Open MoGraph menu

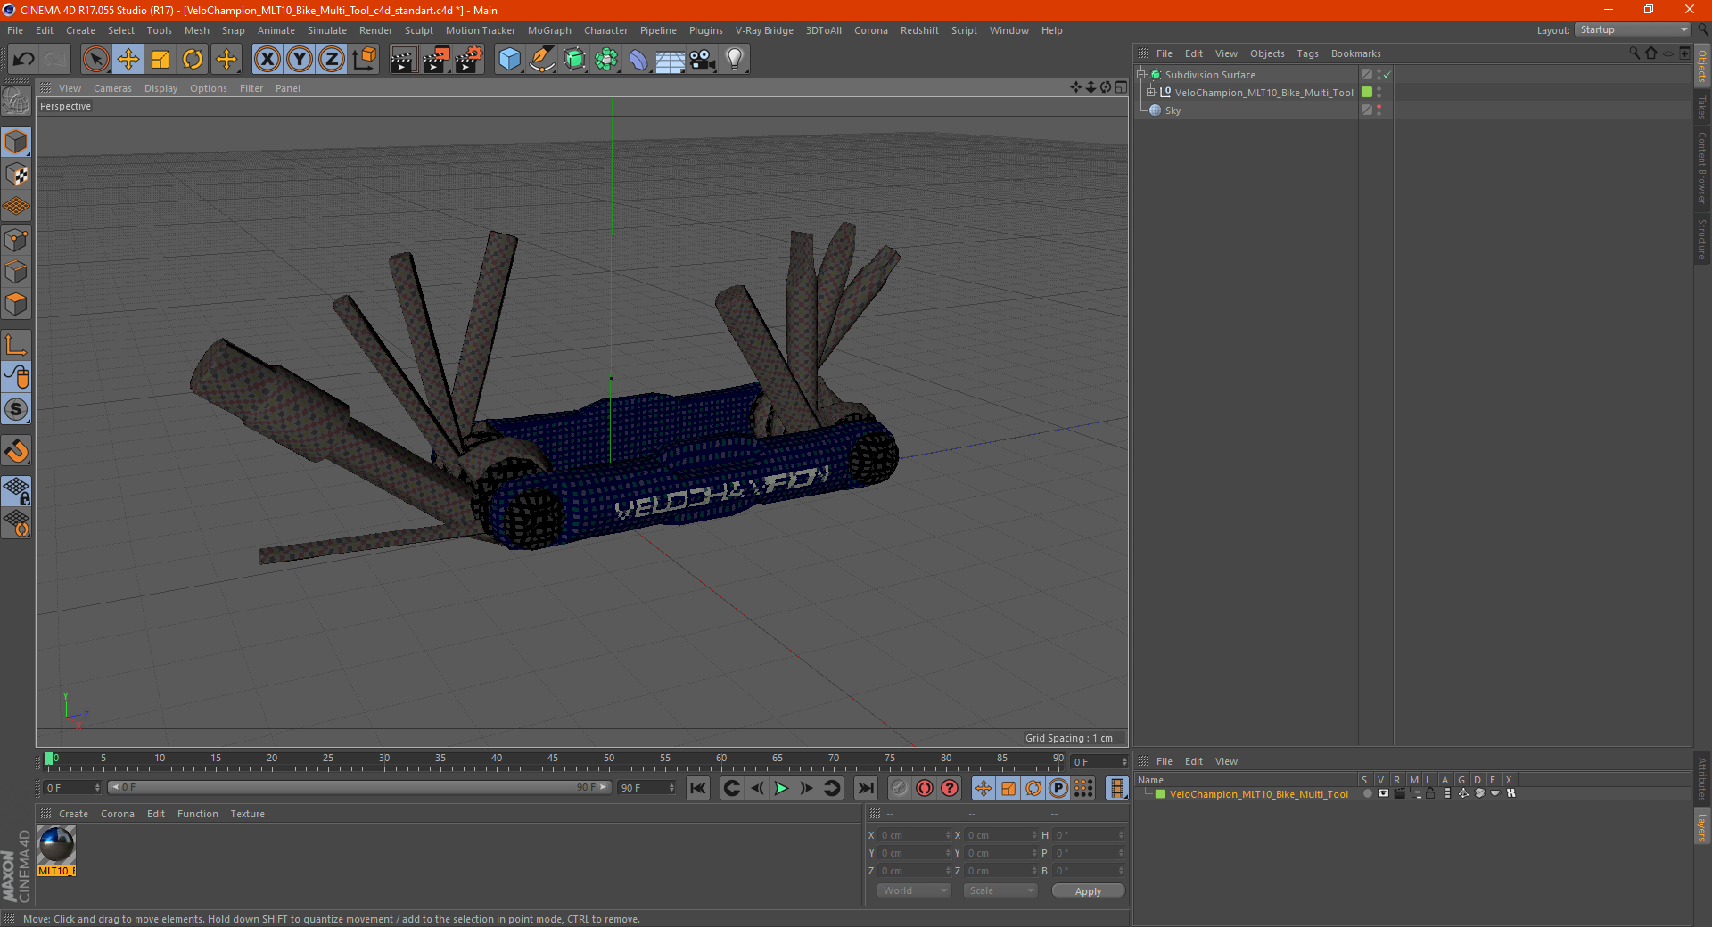pos(549,30)
